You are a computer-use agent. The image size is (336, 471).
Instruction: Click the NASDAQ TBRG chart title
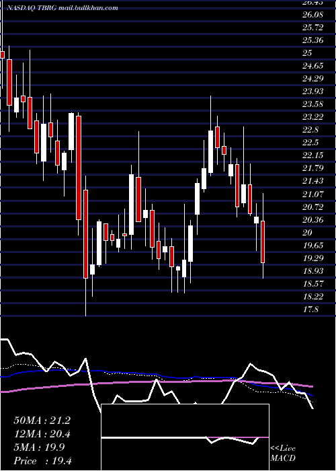(62, 8)
